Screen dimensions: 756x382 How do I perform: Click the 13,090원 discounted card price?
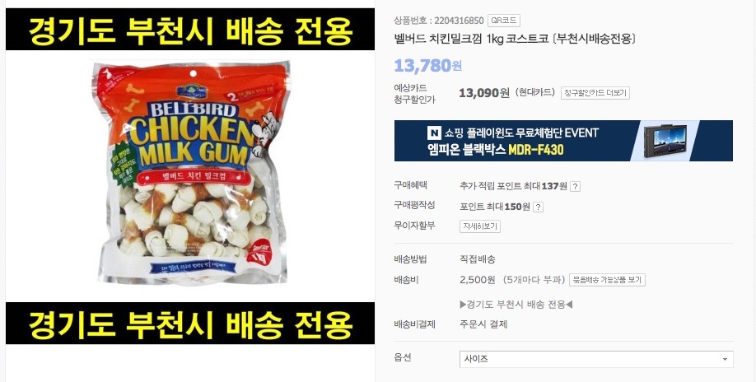coord(483,93)
